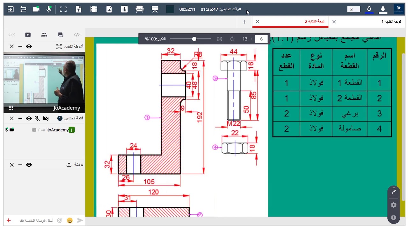408x229 pixels.
Task: Click the number 3 box in top bar
Action: (353, 9)
